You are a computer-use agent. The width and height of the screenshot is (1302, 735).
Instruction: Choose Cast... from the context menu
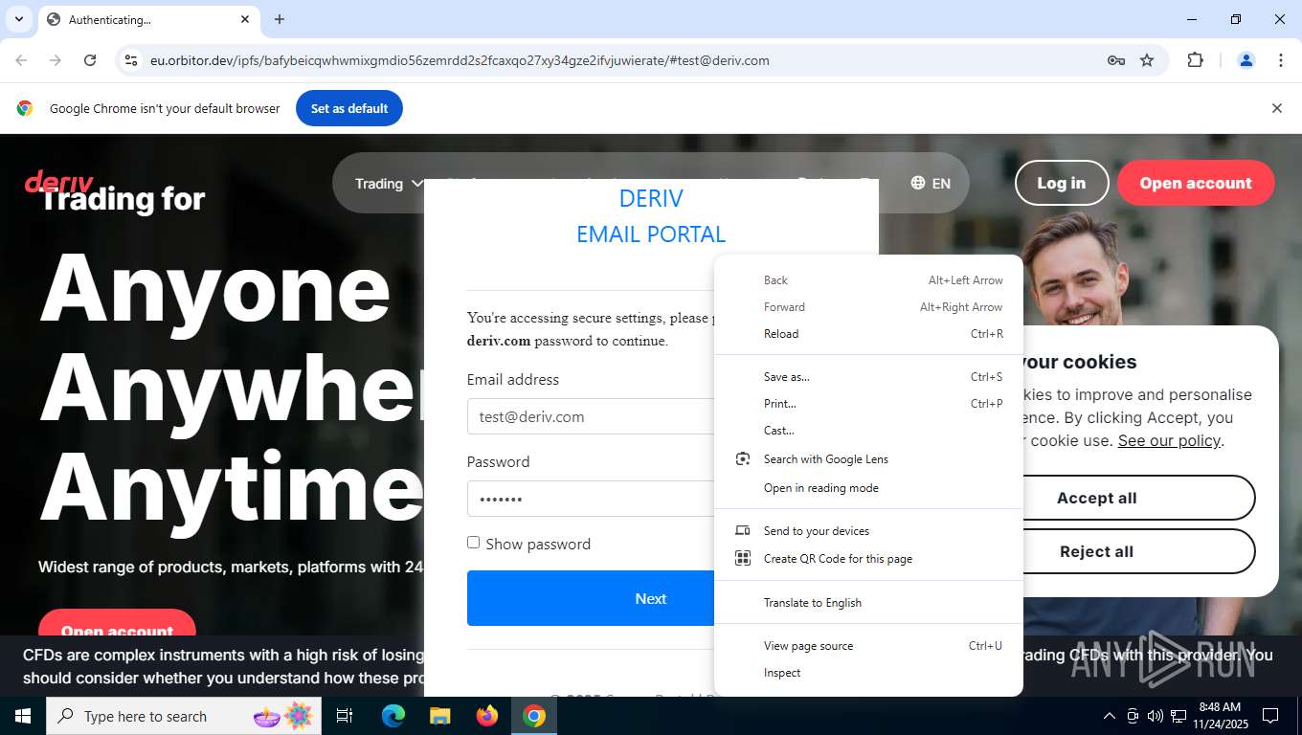point(868,431)
